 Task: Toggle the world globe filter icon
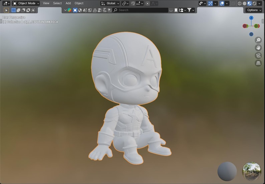pyautogui.click(x=90, y=10)
